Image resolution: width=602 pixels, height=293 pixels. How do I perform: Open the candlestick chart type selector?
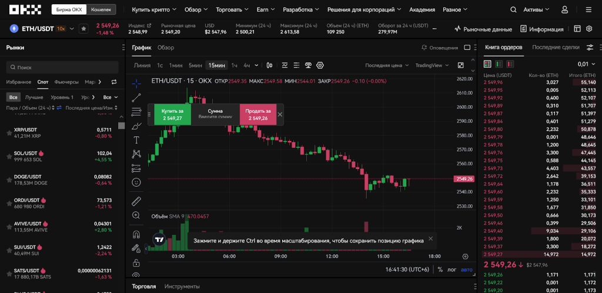pyautogui.click(x=270, y=65)
